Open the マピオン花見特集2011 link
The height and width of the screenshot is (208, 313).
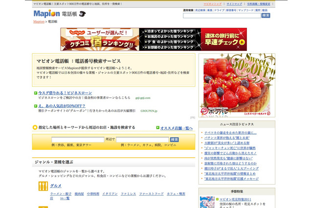point(235,199)
